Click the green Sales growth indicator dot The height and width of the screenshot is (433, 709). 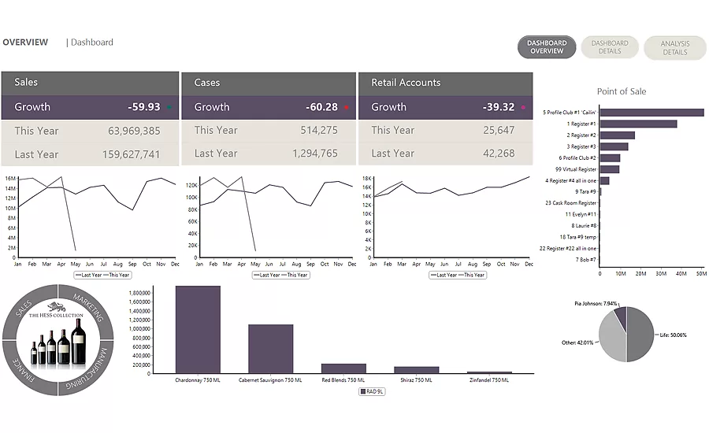tap(169, 107)
